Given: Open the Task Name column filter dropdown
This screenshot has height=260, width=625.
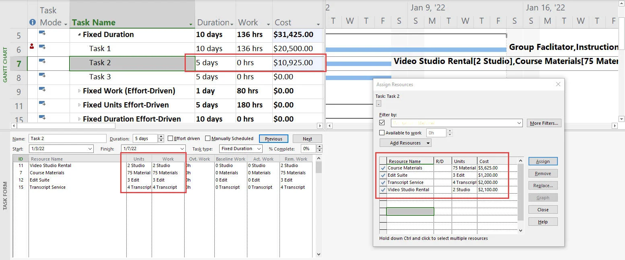Looking at the screenshot, I should coord(191,25).
